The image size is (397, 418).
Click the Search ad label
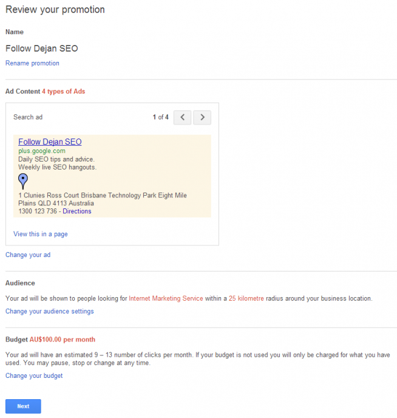(x=28, y=117)
